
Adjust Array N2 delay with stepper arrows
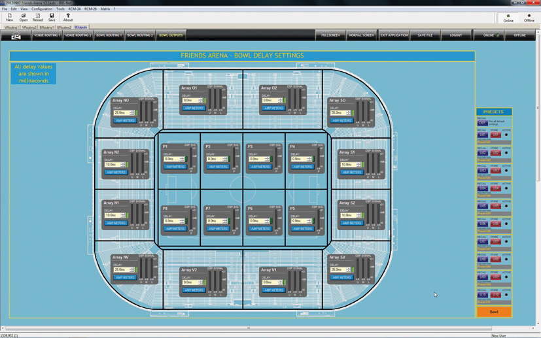coord(122,165)
